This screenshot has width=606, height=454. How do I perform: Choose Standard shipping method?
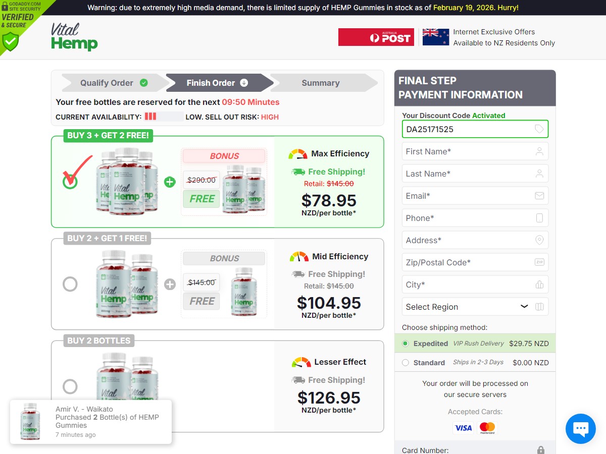pyautogui.click(x=406, y=362)
